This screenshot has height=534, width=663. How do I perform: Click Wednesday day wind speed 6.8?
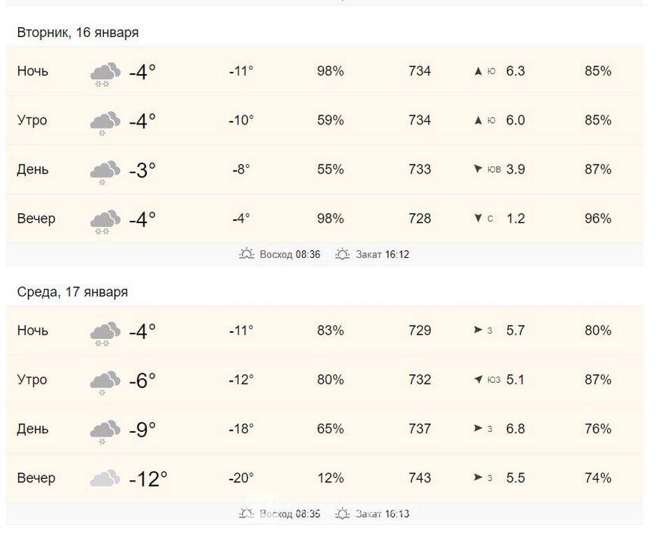pos(515,429)
